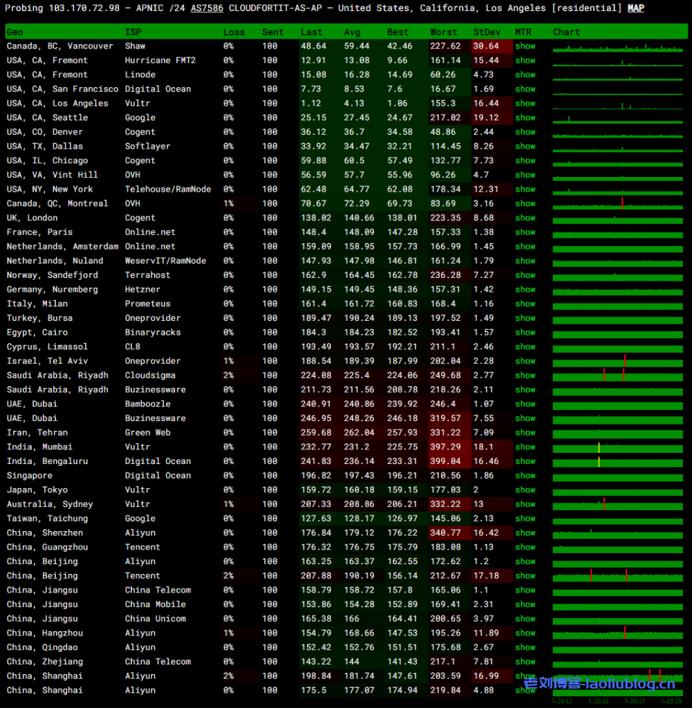Show MTR for China Hangzhou Aliyun row
This screenshot has height=708, width=692.
tap(525, 633)
